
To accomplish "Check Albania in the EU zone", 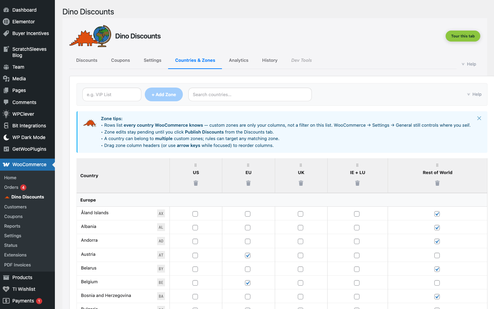I will pyautogui.click(x=248, y=228).
